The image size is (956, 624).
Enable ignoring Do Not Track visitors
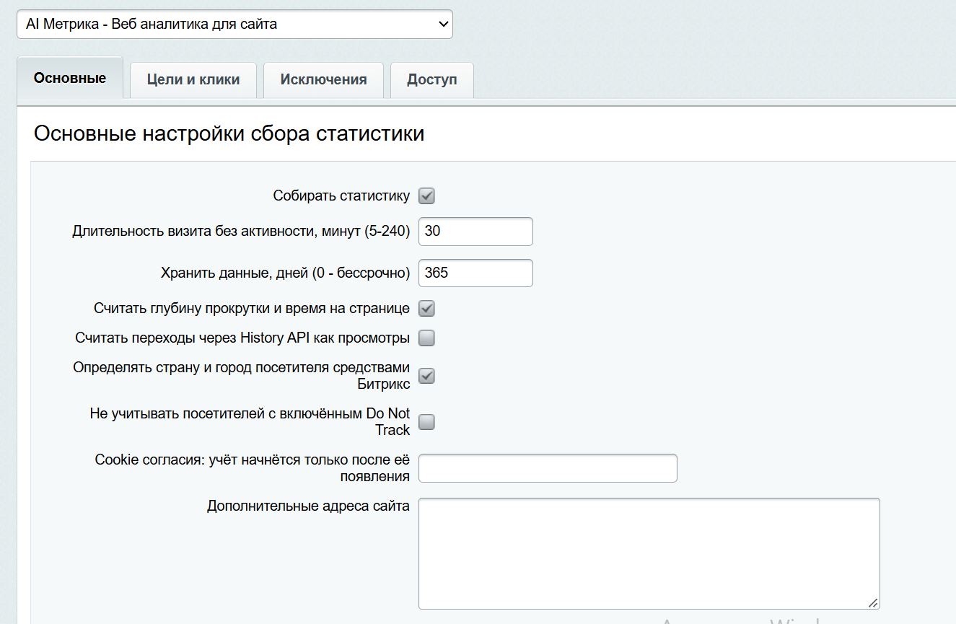(x=427, y=422)
